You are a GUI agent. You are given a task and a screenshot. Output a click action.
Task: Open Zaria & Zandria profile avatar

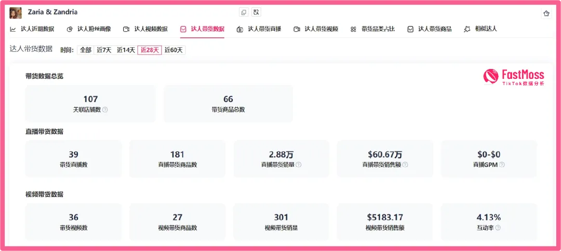(x=16, y=13)
